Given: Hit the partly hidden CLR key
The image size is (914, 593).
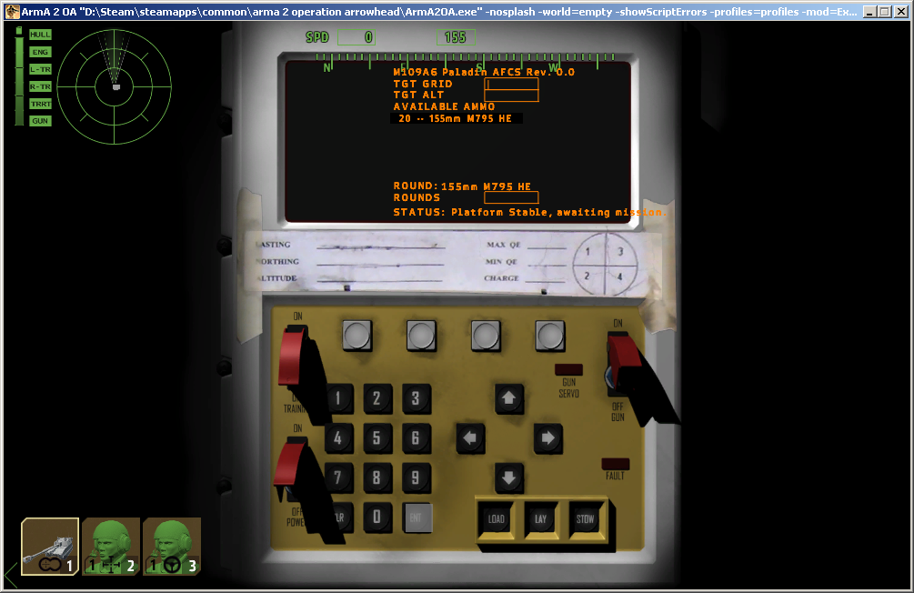Looking at the screenshot, I should click(342, 518).
